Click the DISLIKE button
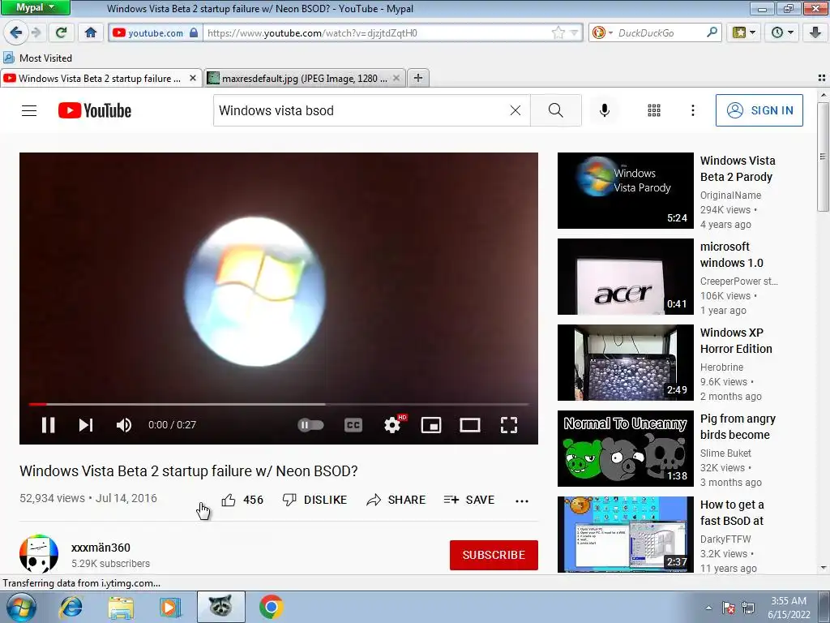 point(314,500)
